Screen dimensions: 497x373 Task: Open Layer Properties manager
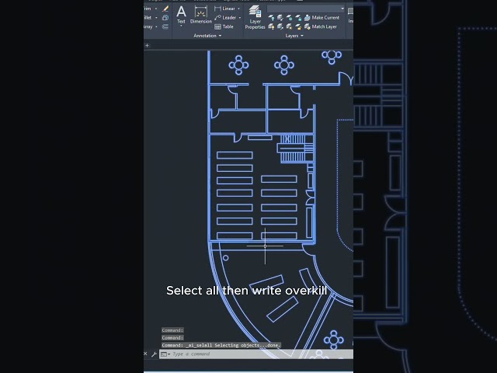[255, 17]
